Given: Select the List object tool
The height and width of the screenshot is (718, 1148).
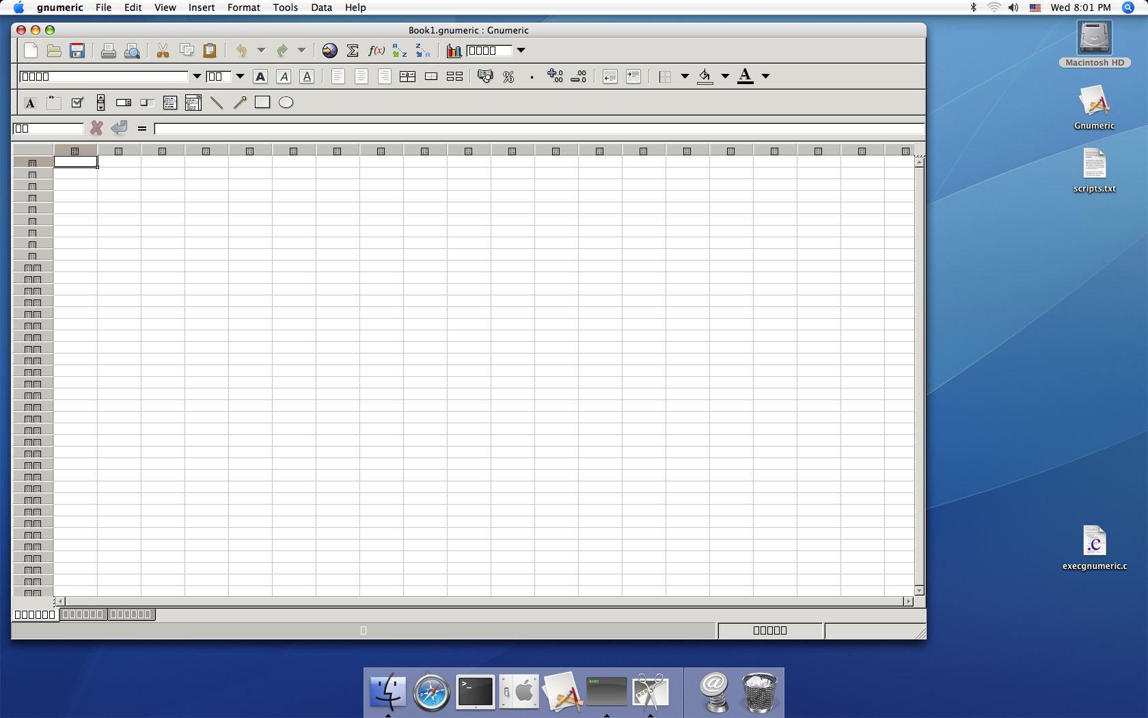Looking at the screenshot, I should pos(170,103).
